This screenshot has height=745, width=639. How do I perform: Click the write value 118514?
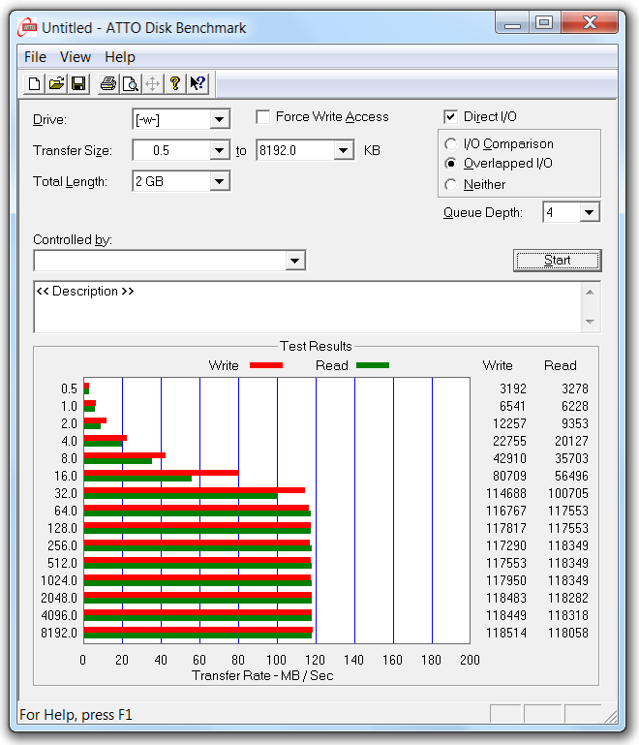pyautogui.click(x=506, y=633)
